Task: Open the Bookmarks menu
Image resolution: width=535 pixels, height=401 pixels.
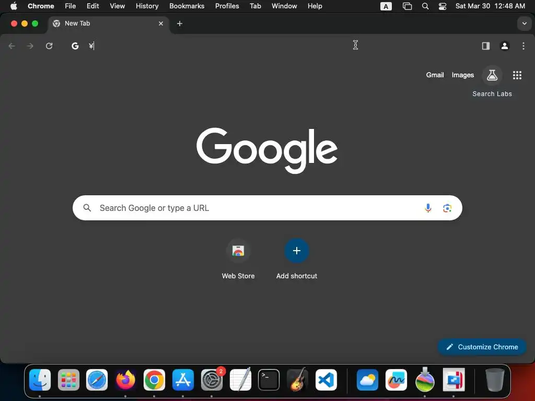Action: tap(187, 6)
